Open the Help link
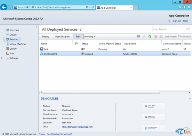Screen dimensions: 192x136 tap(186, 21)
